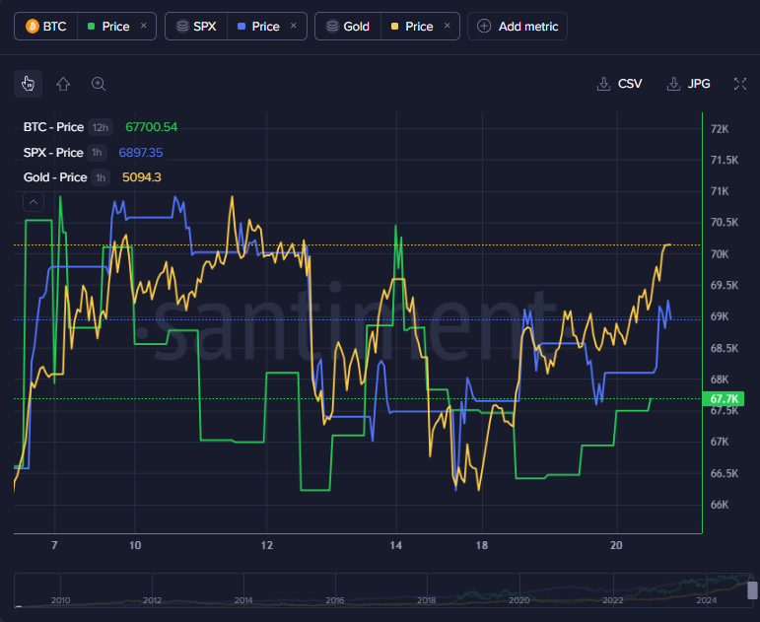Click the Gold asset stack icon
This screenshot has width=760, height=622.
331,27
